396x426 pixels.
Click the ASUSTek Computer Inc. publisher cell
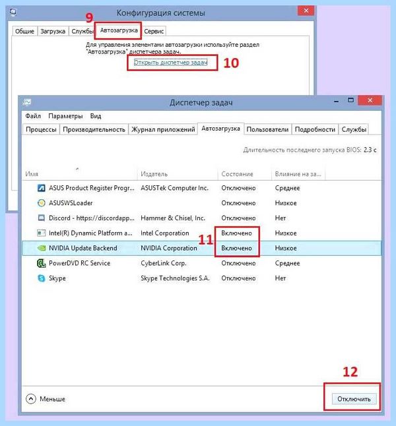pos(175,188)
